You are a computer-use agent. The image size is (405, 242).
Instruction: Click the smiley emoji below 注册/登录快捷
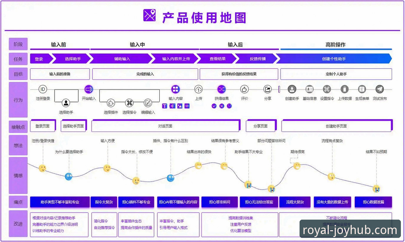(42, 168)
